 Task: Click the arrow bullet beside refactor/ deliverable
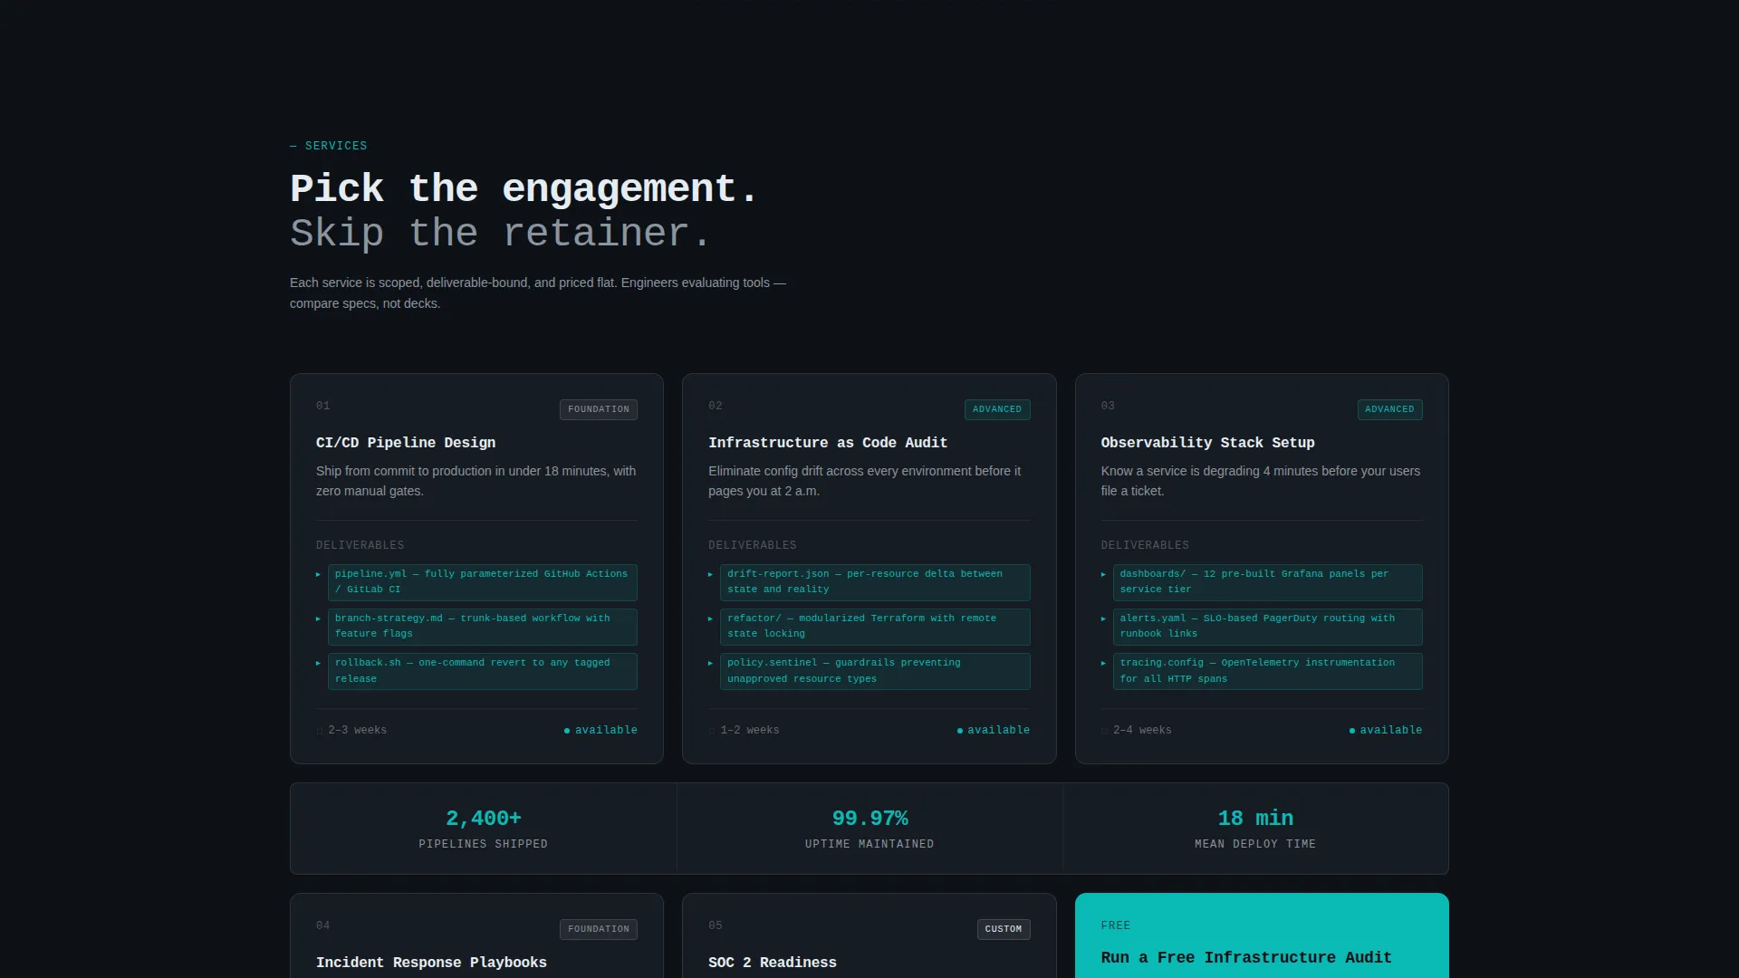pos(710,618)
